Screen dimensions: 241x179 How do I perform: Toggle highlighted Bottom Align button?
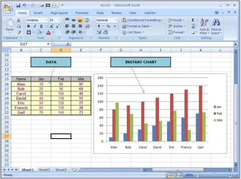pyautogui.click(x=80, y=20)
